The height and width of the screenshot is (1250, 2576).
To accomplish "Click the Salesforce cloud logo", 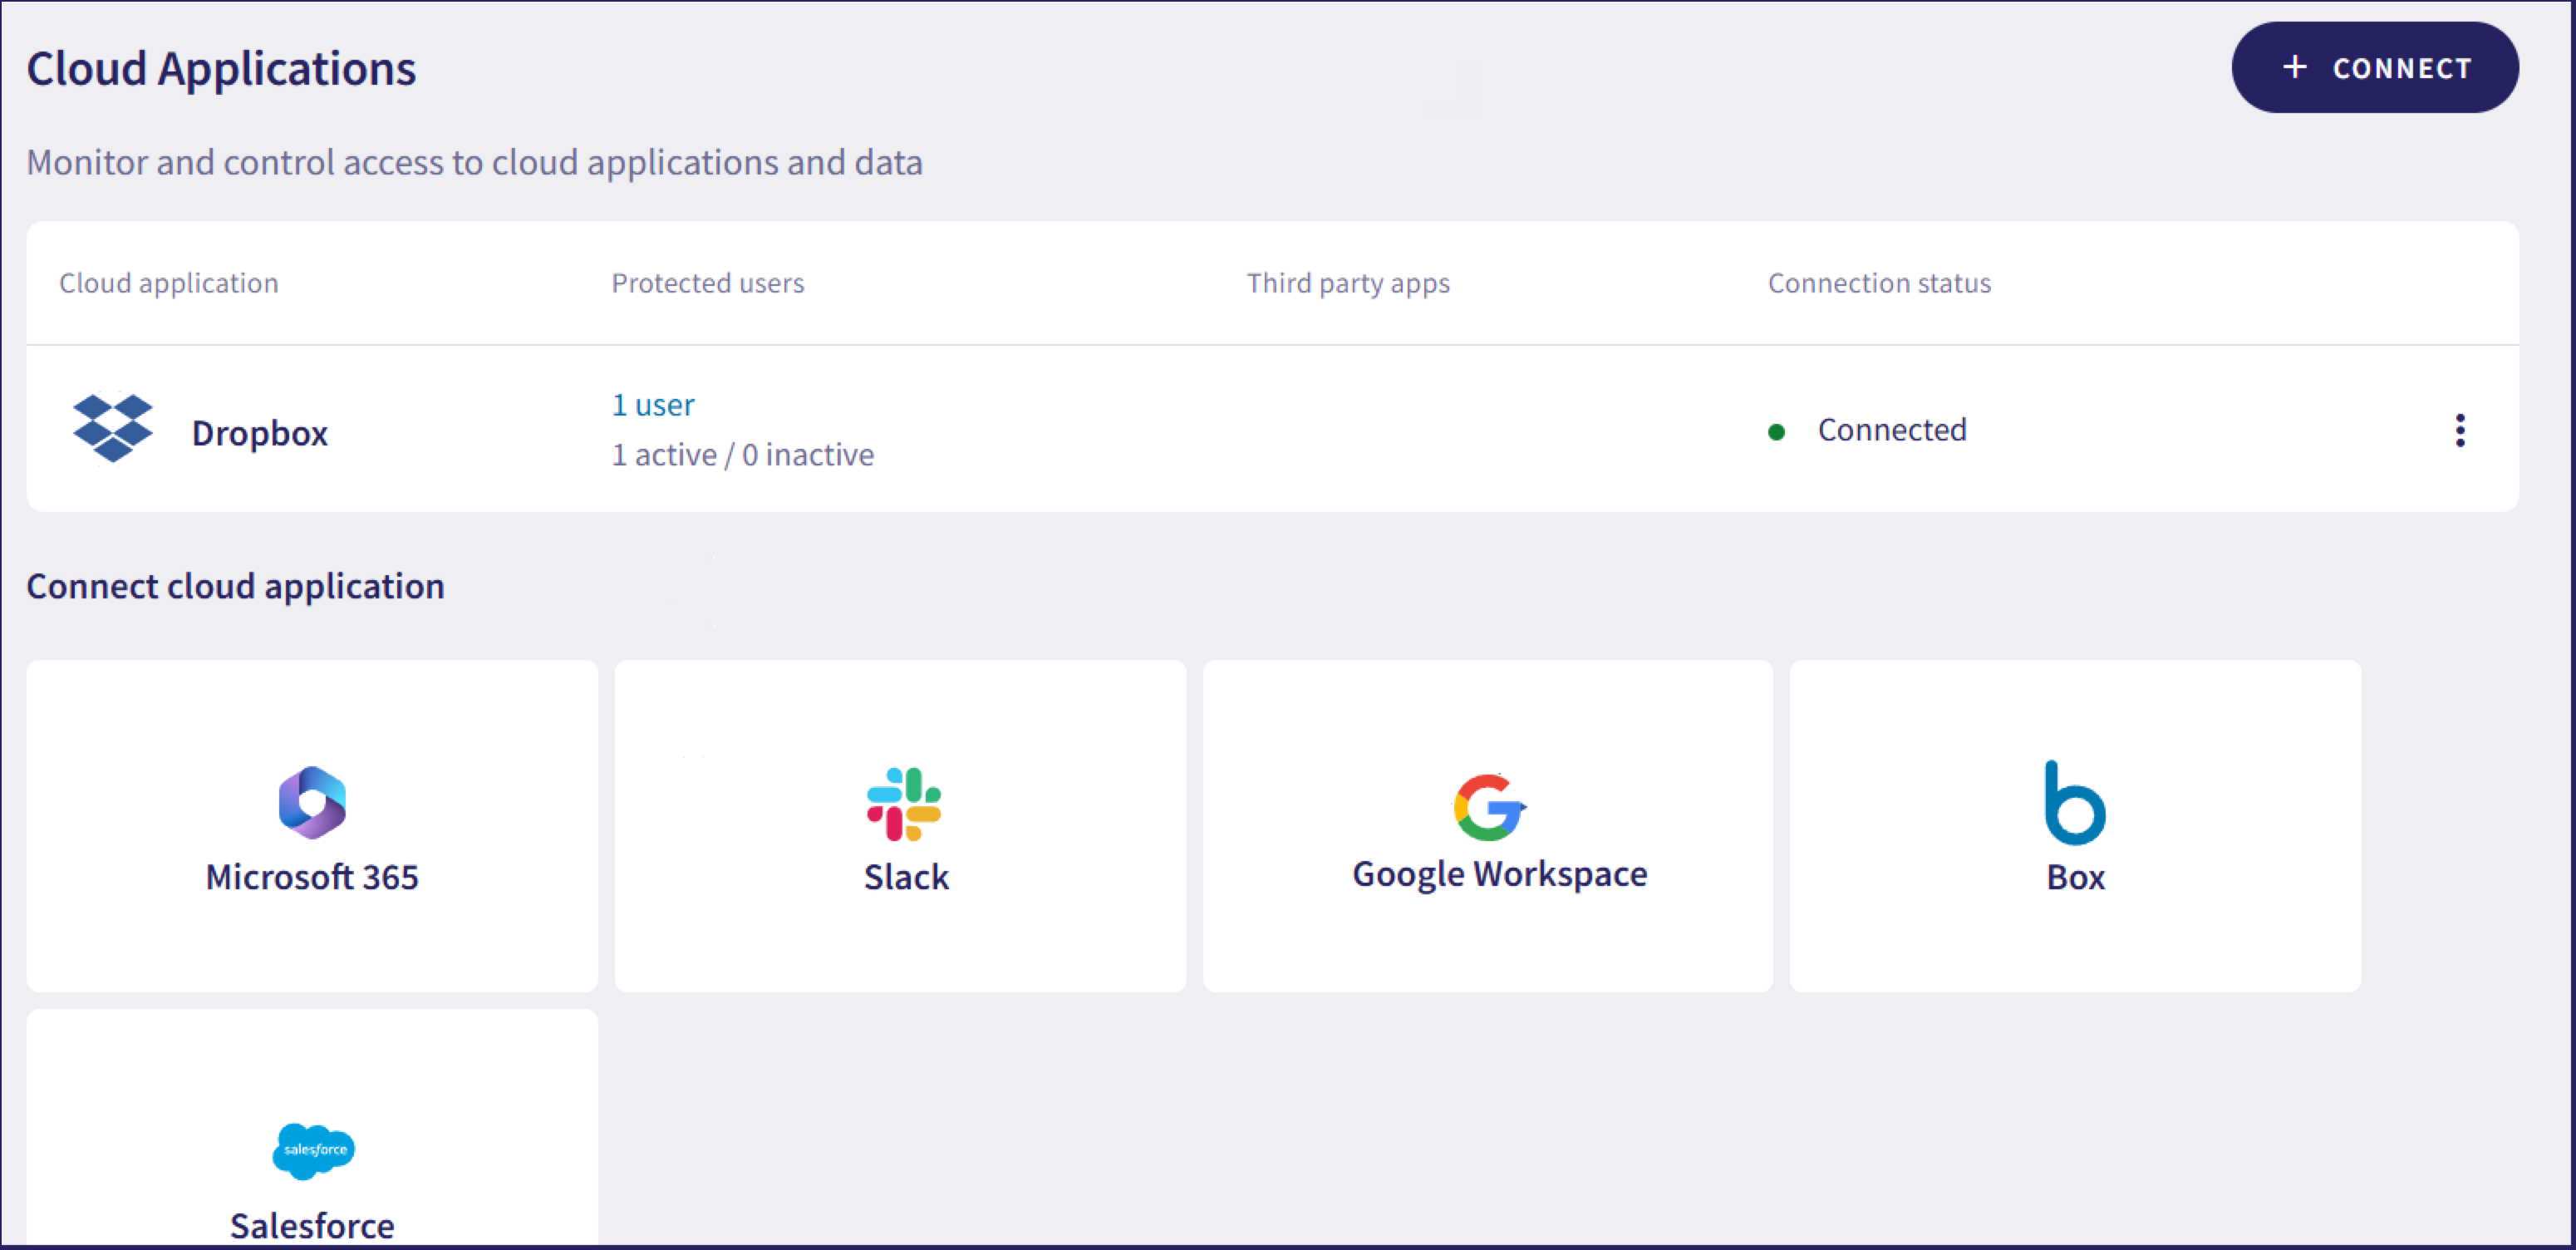I will 313,1150.
